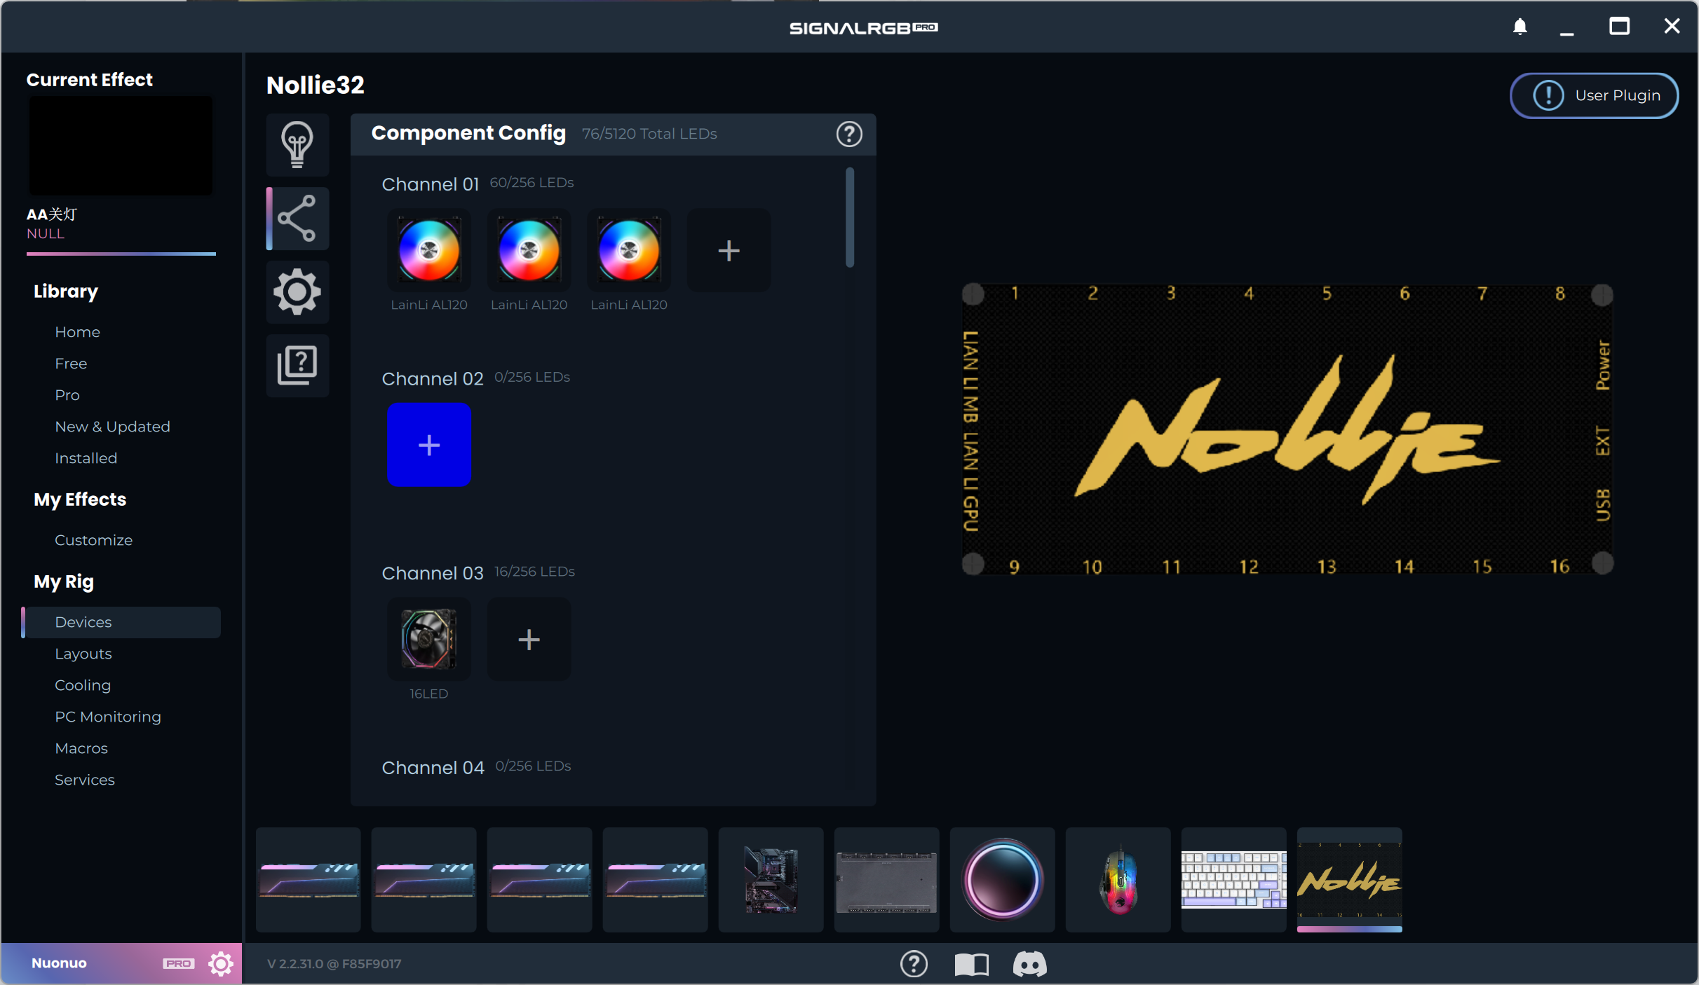This screenshot has height=985, width=1699.
Task: Click the 76/5120 Total LEDs text
Action: [x=649, y=134]
